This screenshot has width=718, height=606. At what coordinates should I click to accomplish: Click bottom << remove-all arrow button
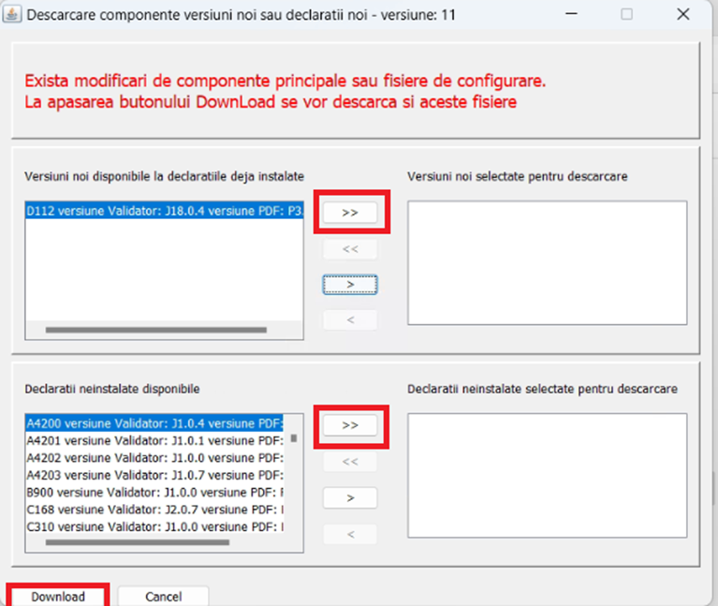350,462
